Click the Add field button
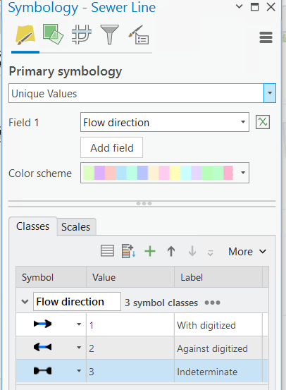286x390 pixels. pos(111,147)
